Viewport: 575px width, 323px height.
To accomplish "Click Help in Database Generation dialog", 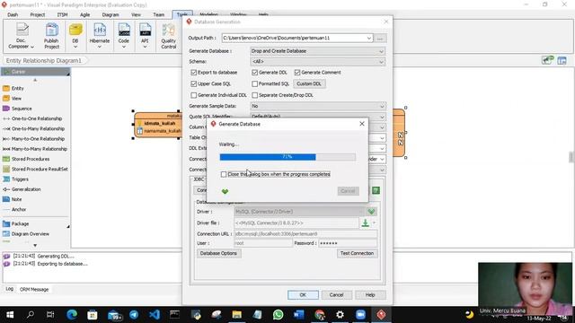I will click(370, 295).
